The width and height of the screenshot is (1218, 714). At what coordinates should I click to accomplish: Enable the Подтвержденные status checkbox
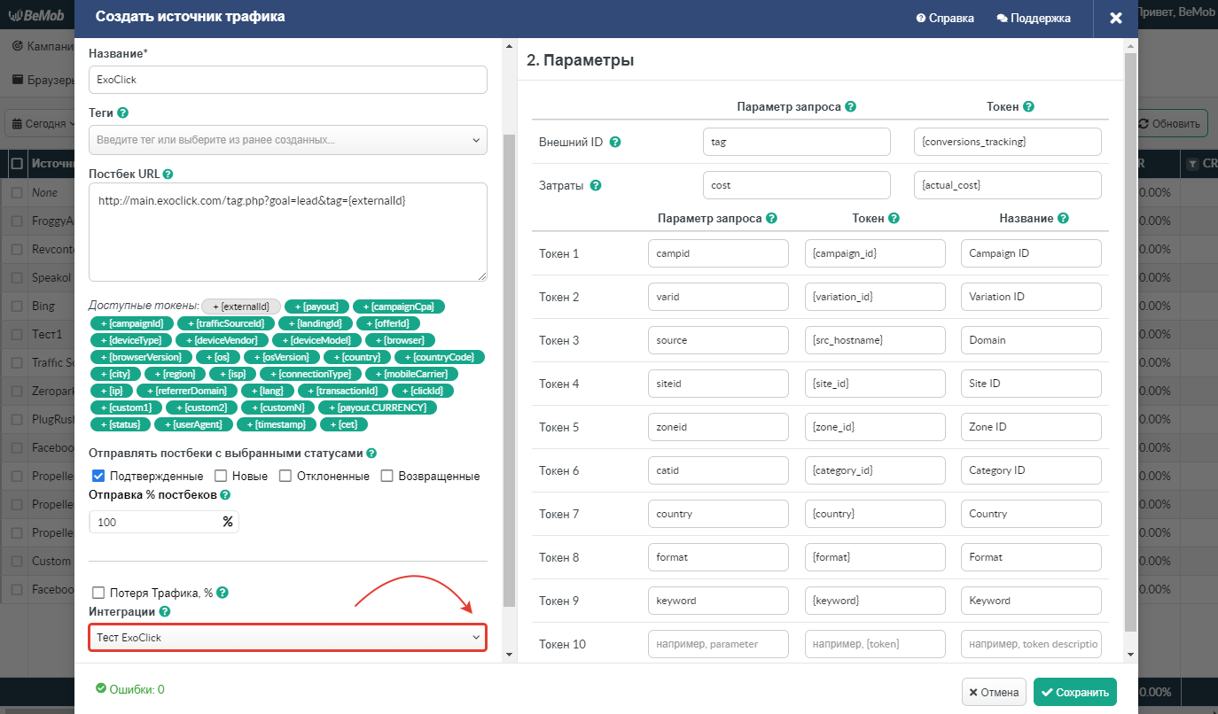[98, 476]
